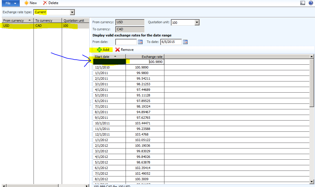
Task: Click the vertical scrollbar down arrow
Action: [312, 181]
